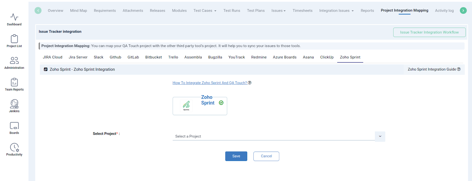Open the Bitbucket integration tab
Image resolution: width=472 pixels, height=181 pixels.
pos(153,57)
